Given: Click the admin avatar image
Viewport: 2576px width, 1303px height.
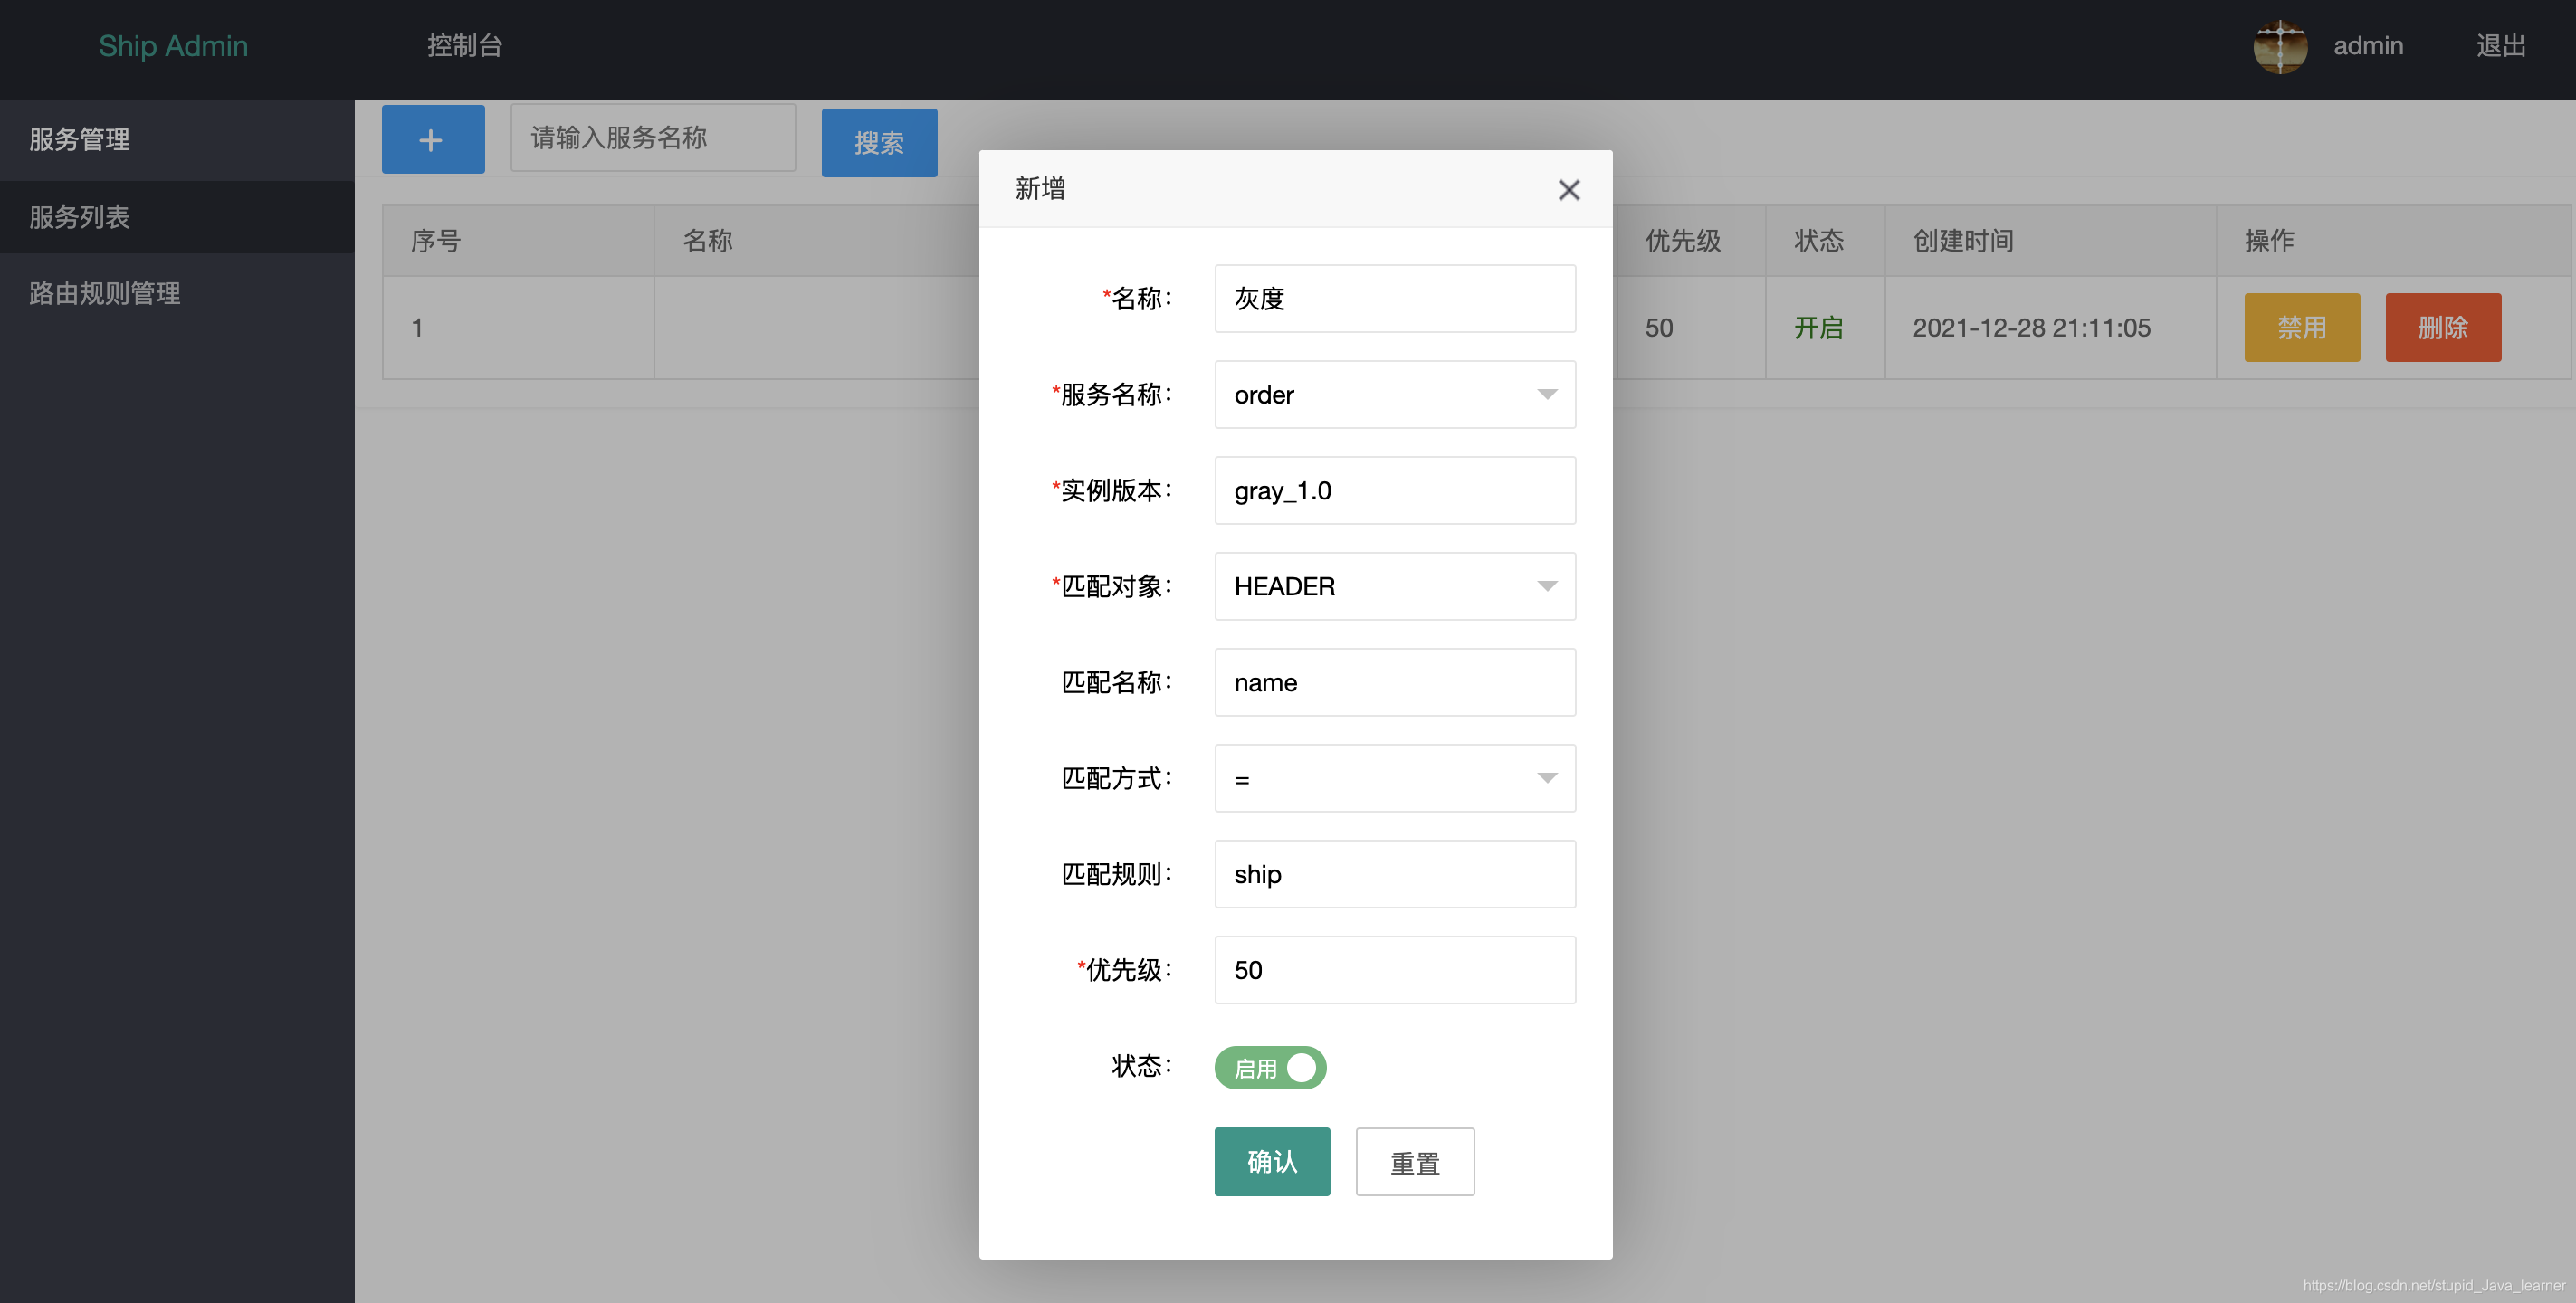Looking at the screenshot, I should tap(2279, 46).
